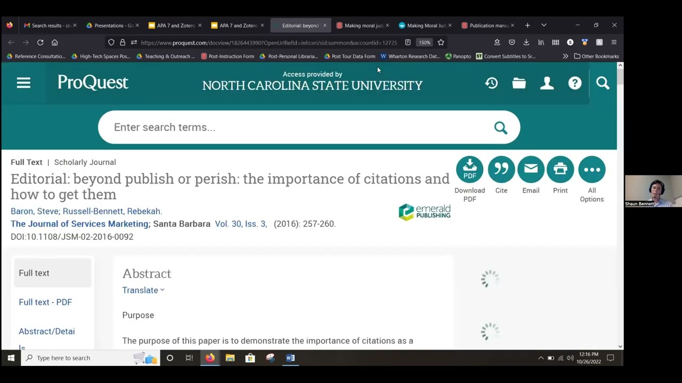Submit search with the teal magnifier button
Image resolution: width=682 pixels, height=383 pixels.
point(500,127)
